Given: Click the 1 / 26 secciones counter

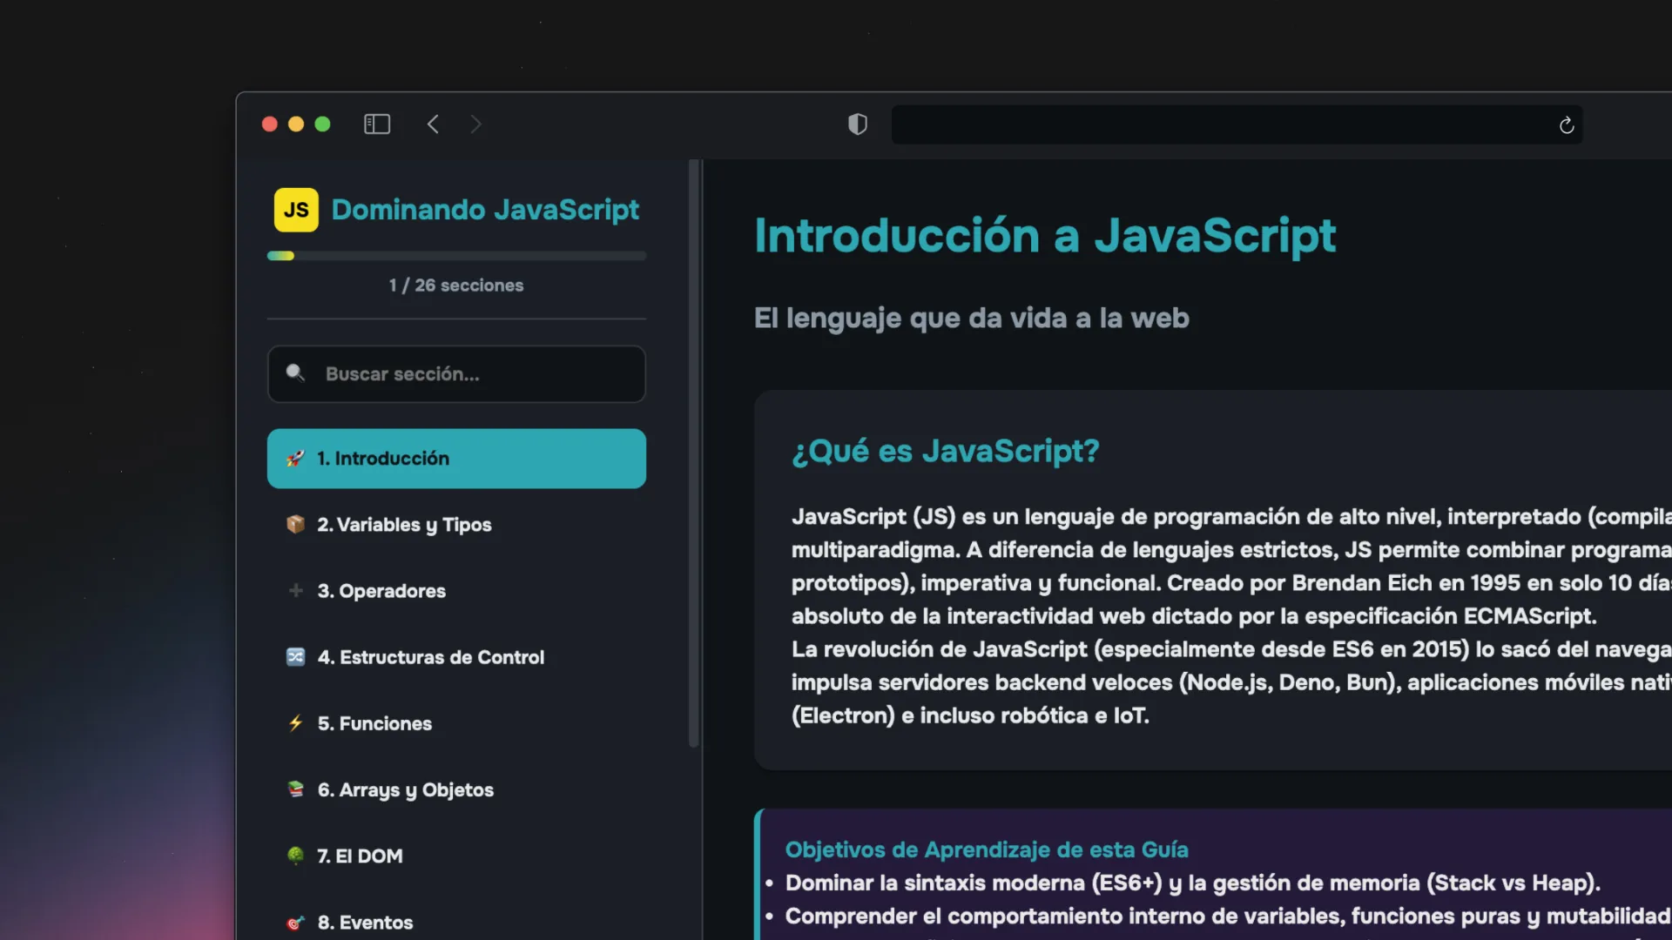Looking at the screenshot, I should 456,285.
